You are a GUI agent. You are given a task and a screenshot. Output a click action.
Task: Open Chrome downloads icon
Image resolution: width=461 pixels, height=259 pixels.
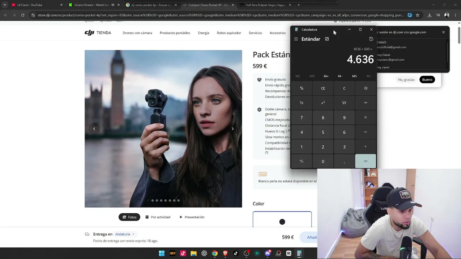[430, 15]
